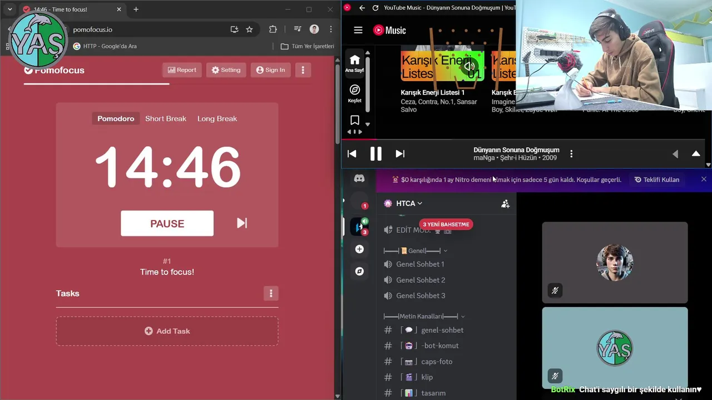Open Chrome profile avatar
Image resolution: width=712 pixels, height=400 pixels.
point(314,29)
